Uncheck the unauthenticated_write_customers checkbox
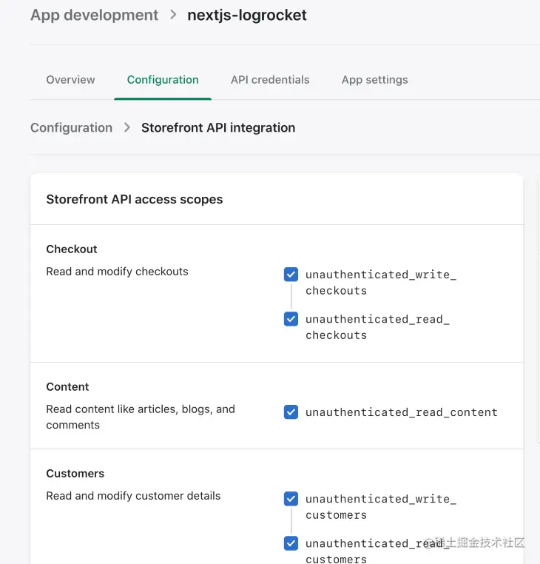540x564 pixels. click(291, 499)
